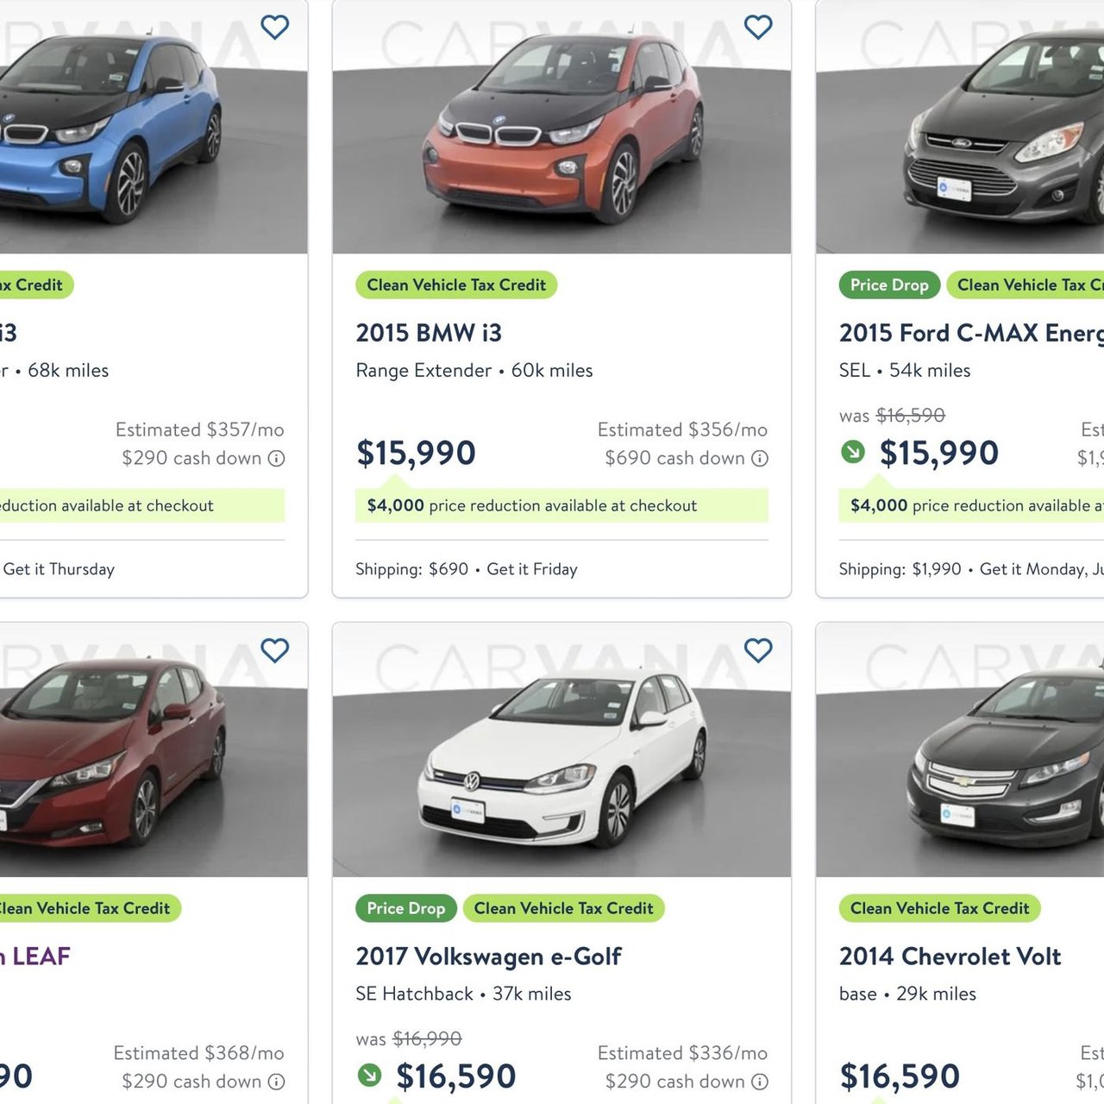Favorite the red Nissan LEAF with heart icon
Image resolution: width=1104 pixels, height=1104 pixels.
pyautogui.click(x=274, y=649)
